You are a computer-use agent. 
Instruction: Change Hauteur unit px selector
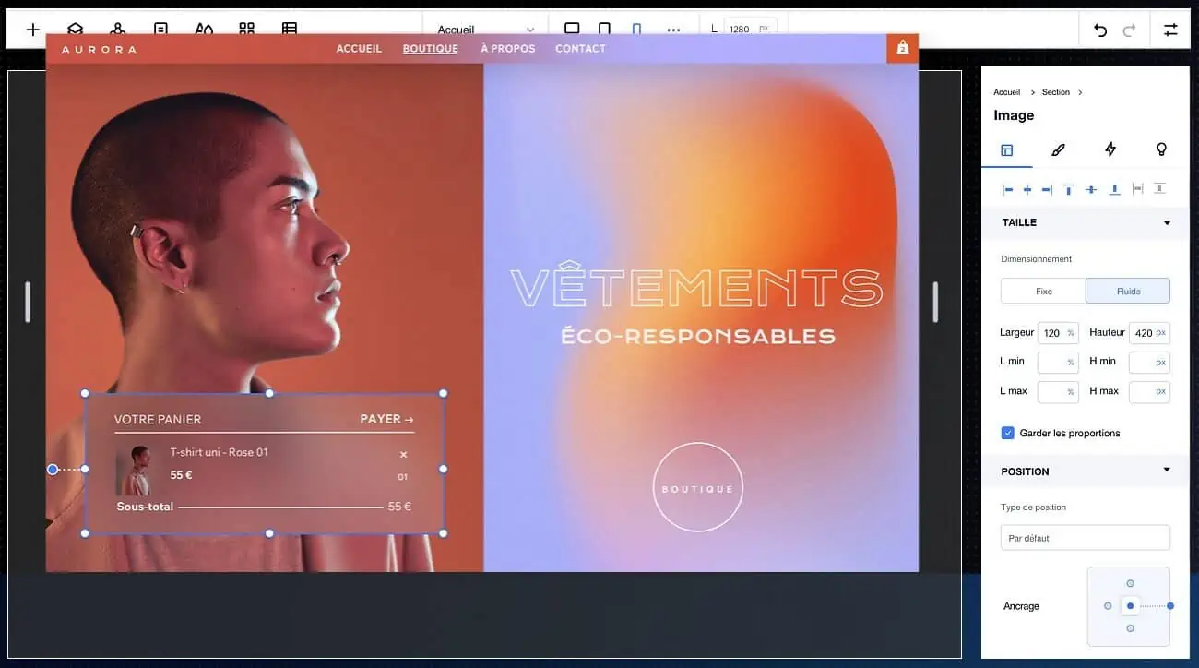click(1161, 332)
